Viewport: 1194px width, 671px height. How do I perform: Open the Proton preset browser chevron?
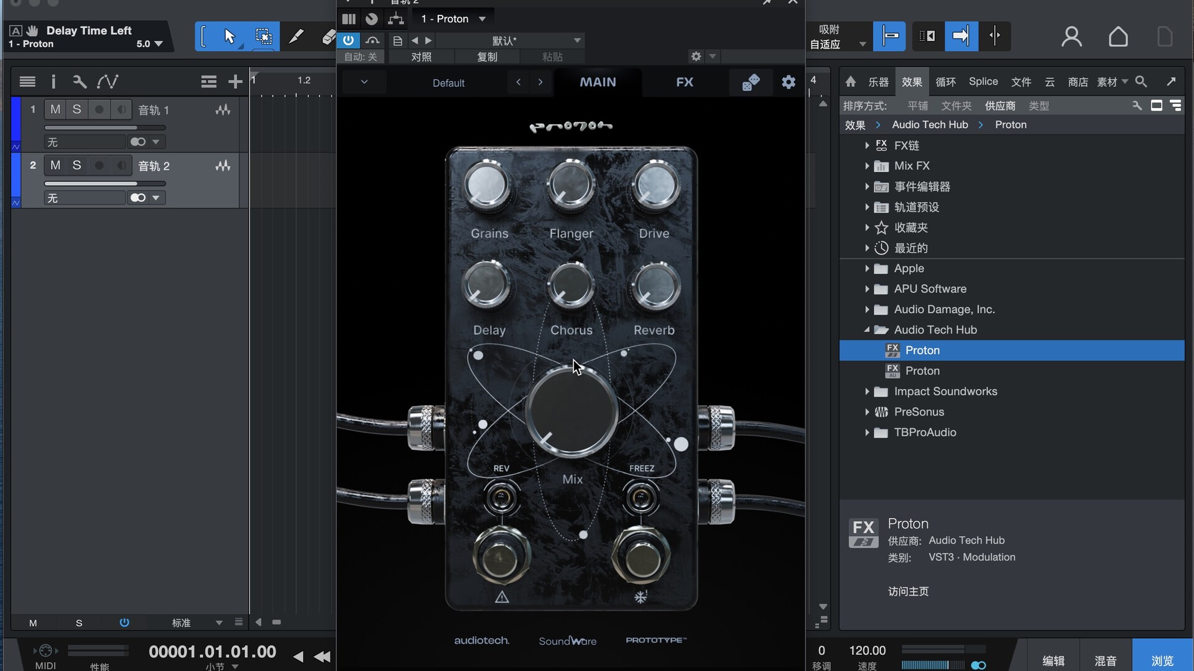point(364,82)
